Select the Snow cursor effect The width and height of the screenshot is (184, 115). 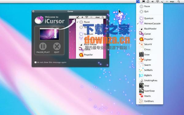[x=150, y=55]
